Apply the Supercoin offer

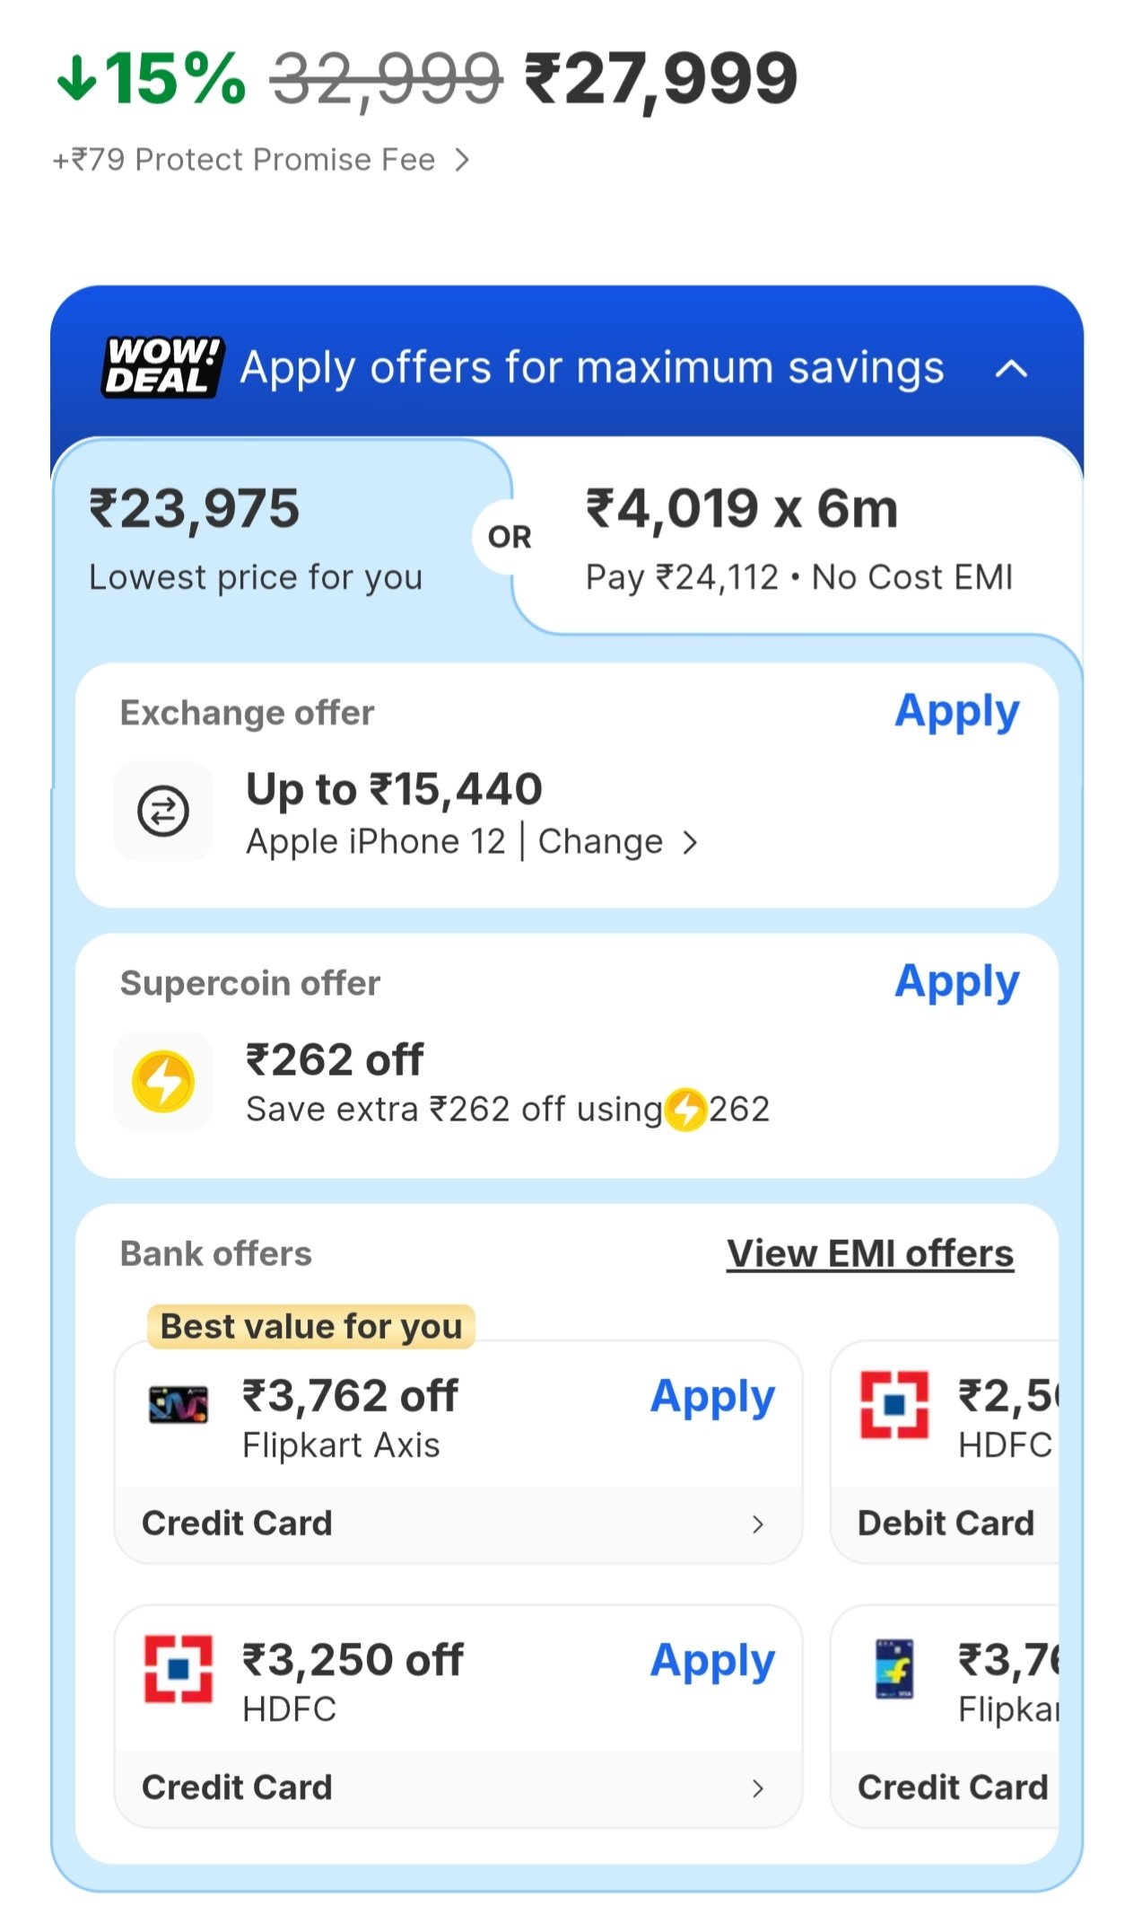956,982
